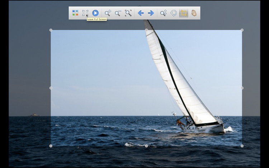Image resolution: width=269 pixels, height=168 pixels.
Task: Click the Leave Full Screen icon
Action: (x=85, y=13)
